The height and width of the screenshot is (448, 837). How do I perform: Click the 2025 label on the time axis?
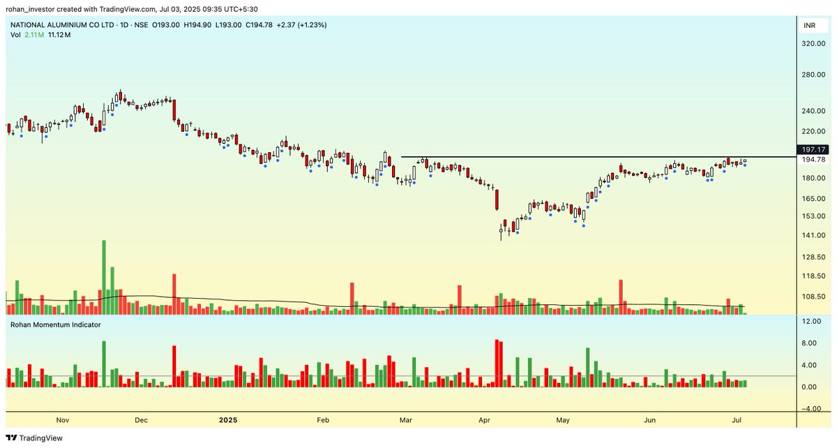pos(229,420)
